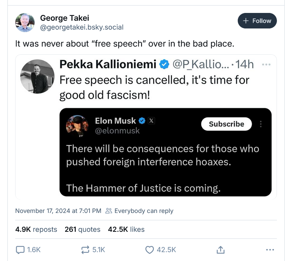The width and height of the screenshot is (298, 261).
Task: Click Pekka Kallioniemi's profile photo
Action: pyautogui.click(x=37, y=77)
